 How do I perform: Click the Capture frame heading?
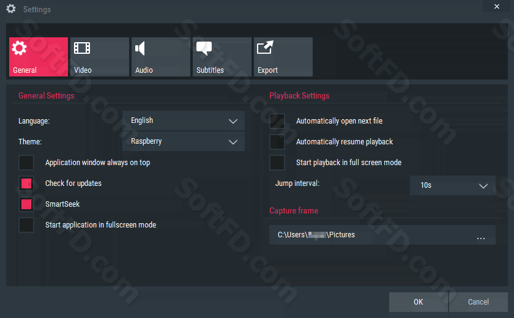294,210
